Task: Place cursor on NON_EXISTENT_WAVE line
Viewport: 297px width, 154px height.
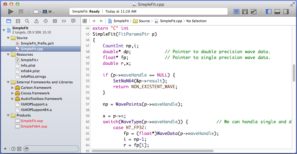Action: (145, 87)
